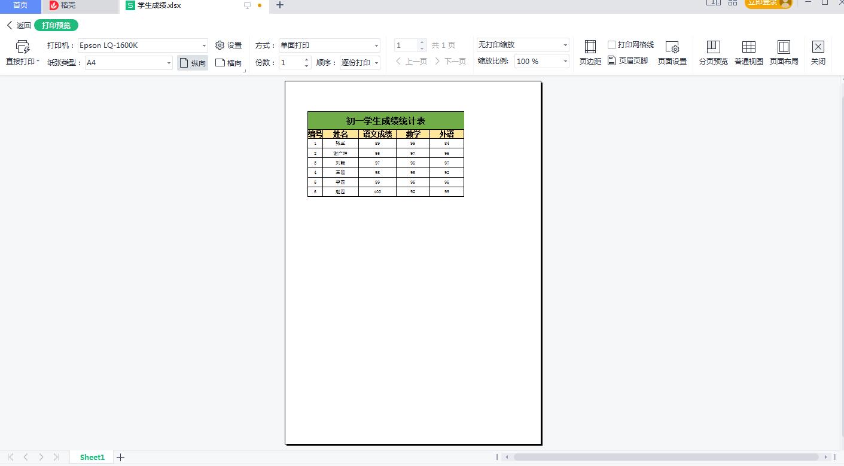Add a new sheet with plus icon
The height and width of the screenshot is (466, 844).
(121, 457)
